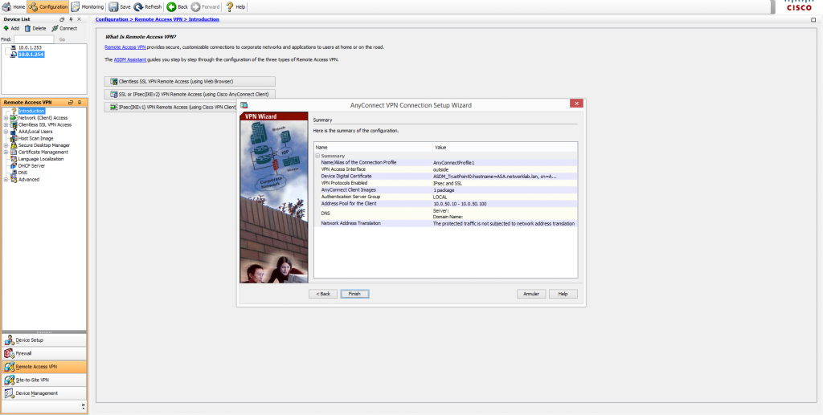The height and width of the screenshot is (415, 823).
Task: Select the AnyConnectProfile1 value
Action: tap(453, 163)
